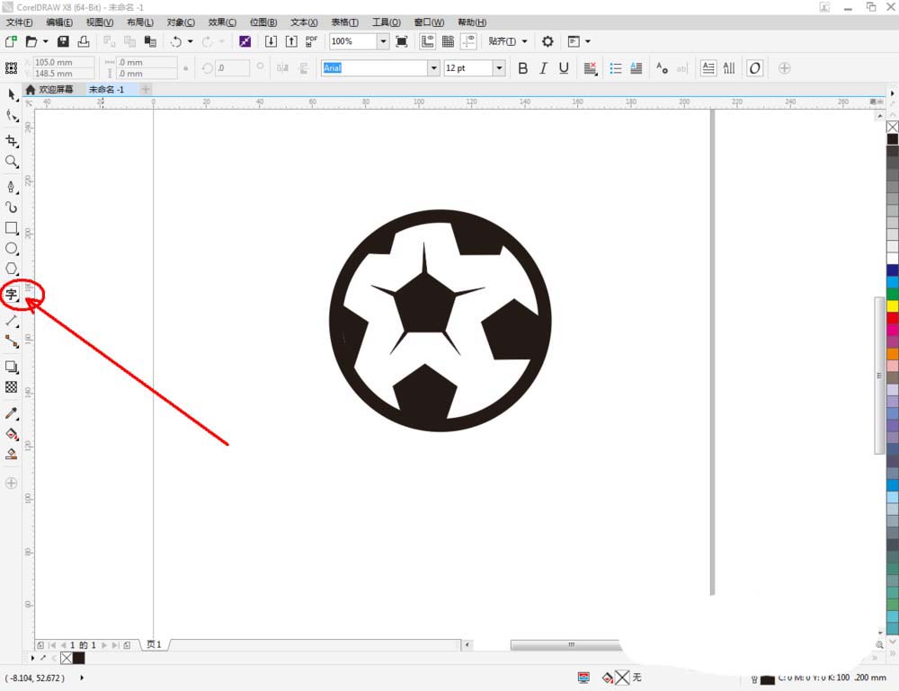Open the Snap To (贴齐) dropdown
The height and width of the screenshot is (691, 899).
tap(507, 41)
